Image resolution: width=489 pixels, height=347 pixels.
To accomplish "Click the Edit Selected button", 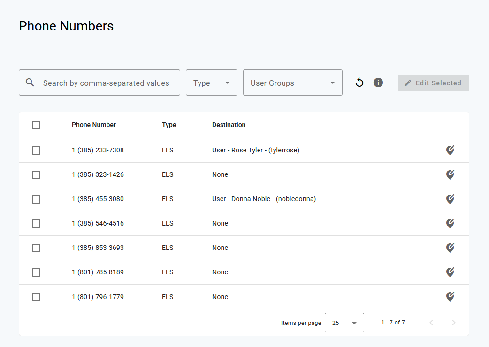I will point(433,83).
